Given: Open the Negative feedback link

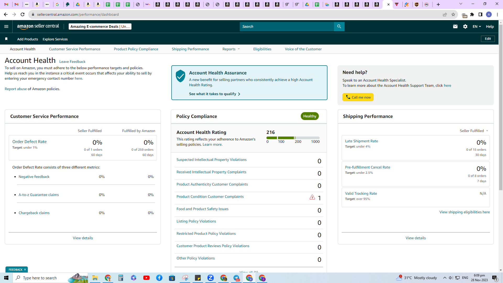Looking at the screenshot, I should click(x=34, y=177).
